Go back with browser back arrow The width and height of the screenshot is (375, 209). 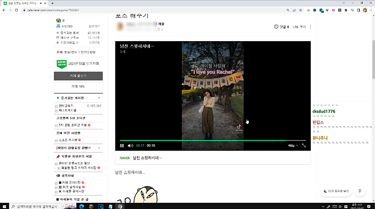pos(4,10)
